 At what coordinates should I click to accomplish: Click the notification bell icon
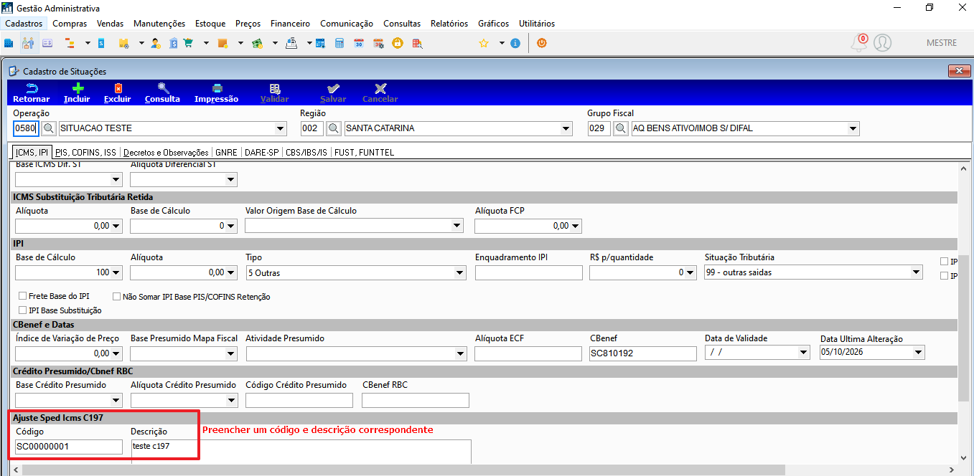858,43
